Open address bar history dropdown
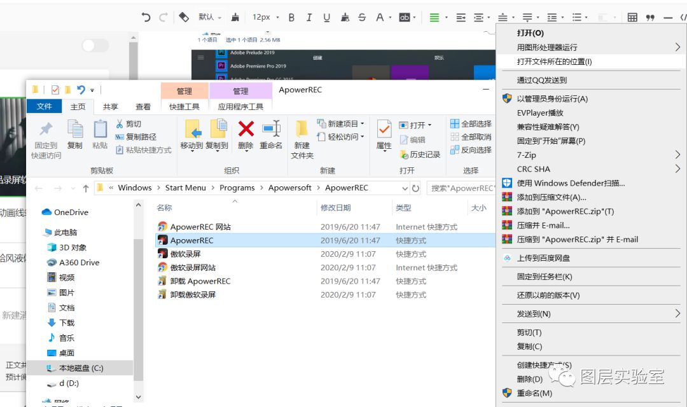Viewport: 687px width, 407px height. [x=405, y=188]
